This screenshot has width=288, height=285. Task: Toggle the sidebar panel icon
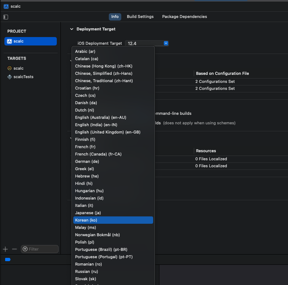[x=6, y=17]
